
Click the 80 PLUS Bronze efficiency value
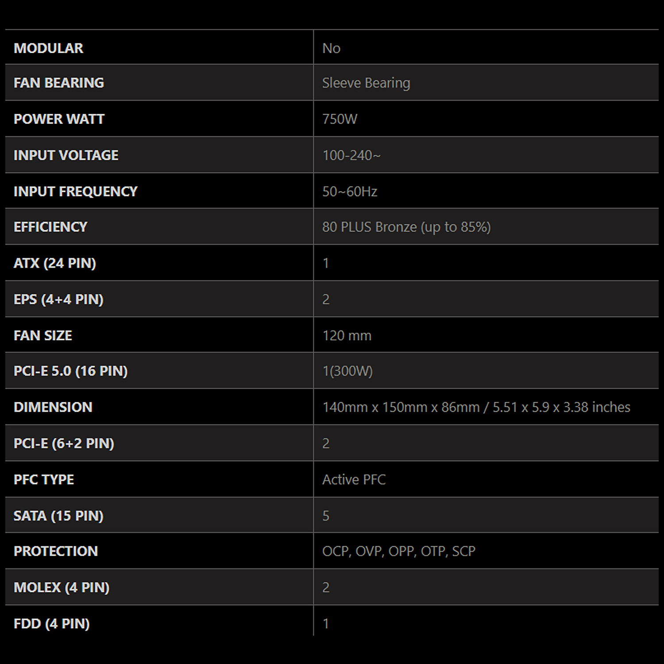(x=406, y=227)
